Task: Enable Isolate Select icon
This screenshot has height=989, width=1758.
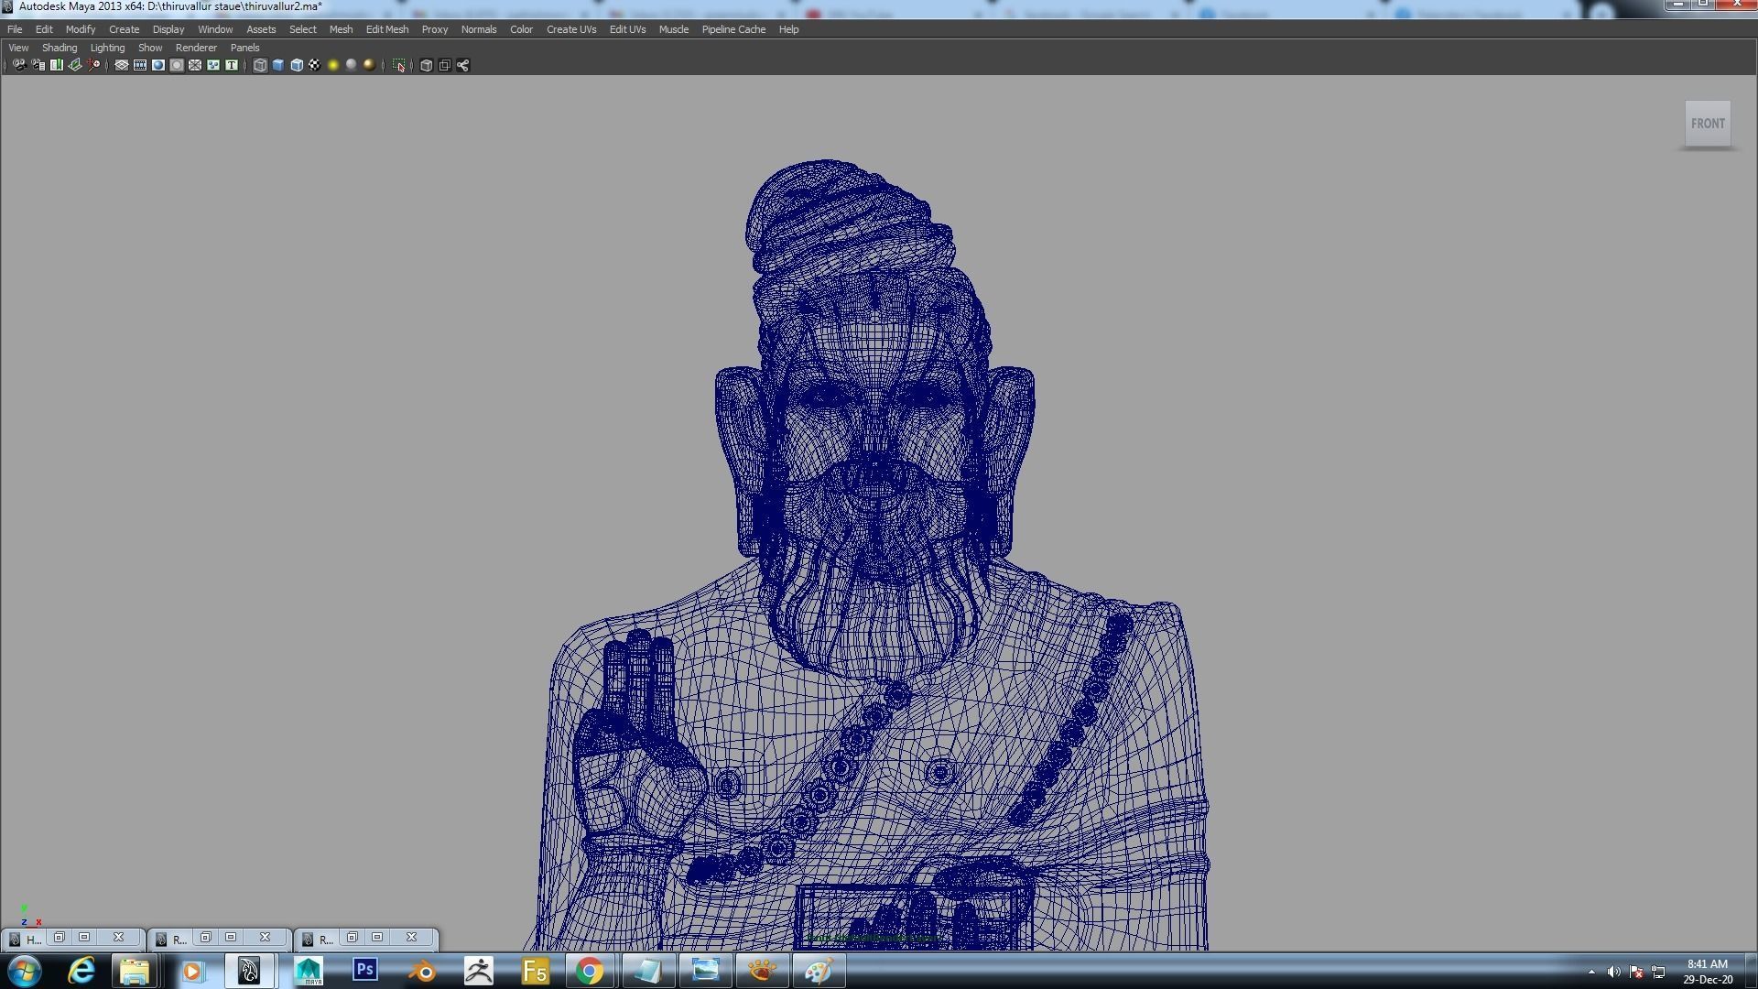Action: (x=399, y=65)
